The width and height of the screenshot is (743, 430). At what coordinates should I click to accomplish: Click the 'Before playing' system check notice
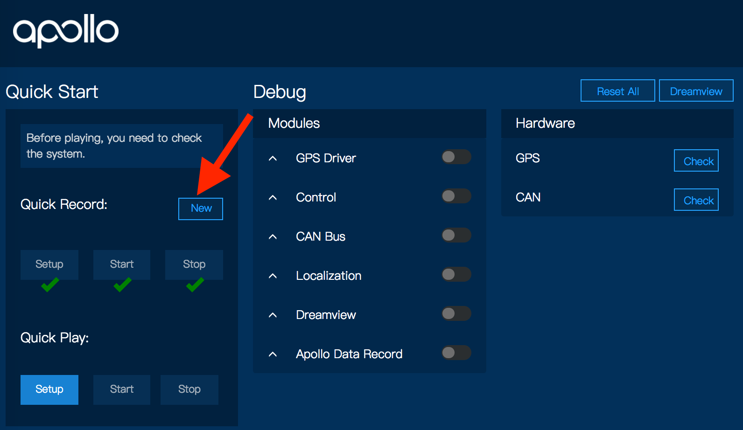[x=122, y=146]
